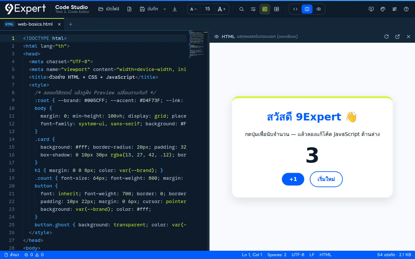
Task: Click the 54 บรรทัด · 2.1 KB status text
Action: tap(394, 255)
